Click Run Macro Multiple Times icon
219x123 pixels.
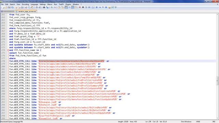89,7
